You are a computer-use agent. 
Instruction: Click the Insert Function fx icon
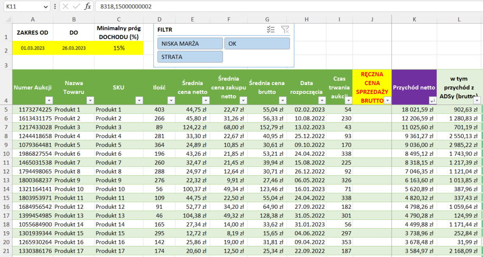[88, 6]
